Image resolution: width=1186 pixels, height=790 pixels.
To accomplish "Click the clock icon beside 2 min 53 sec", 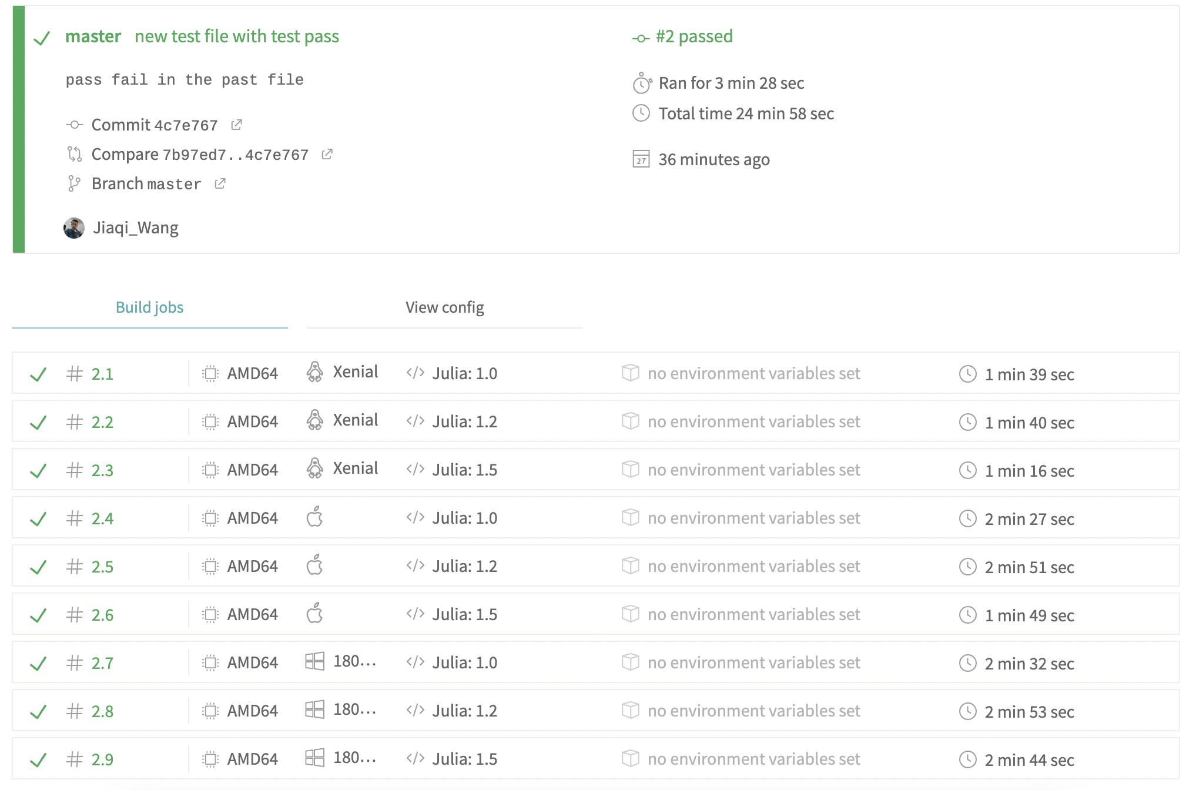I will coord(967,711).
